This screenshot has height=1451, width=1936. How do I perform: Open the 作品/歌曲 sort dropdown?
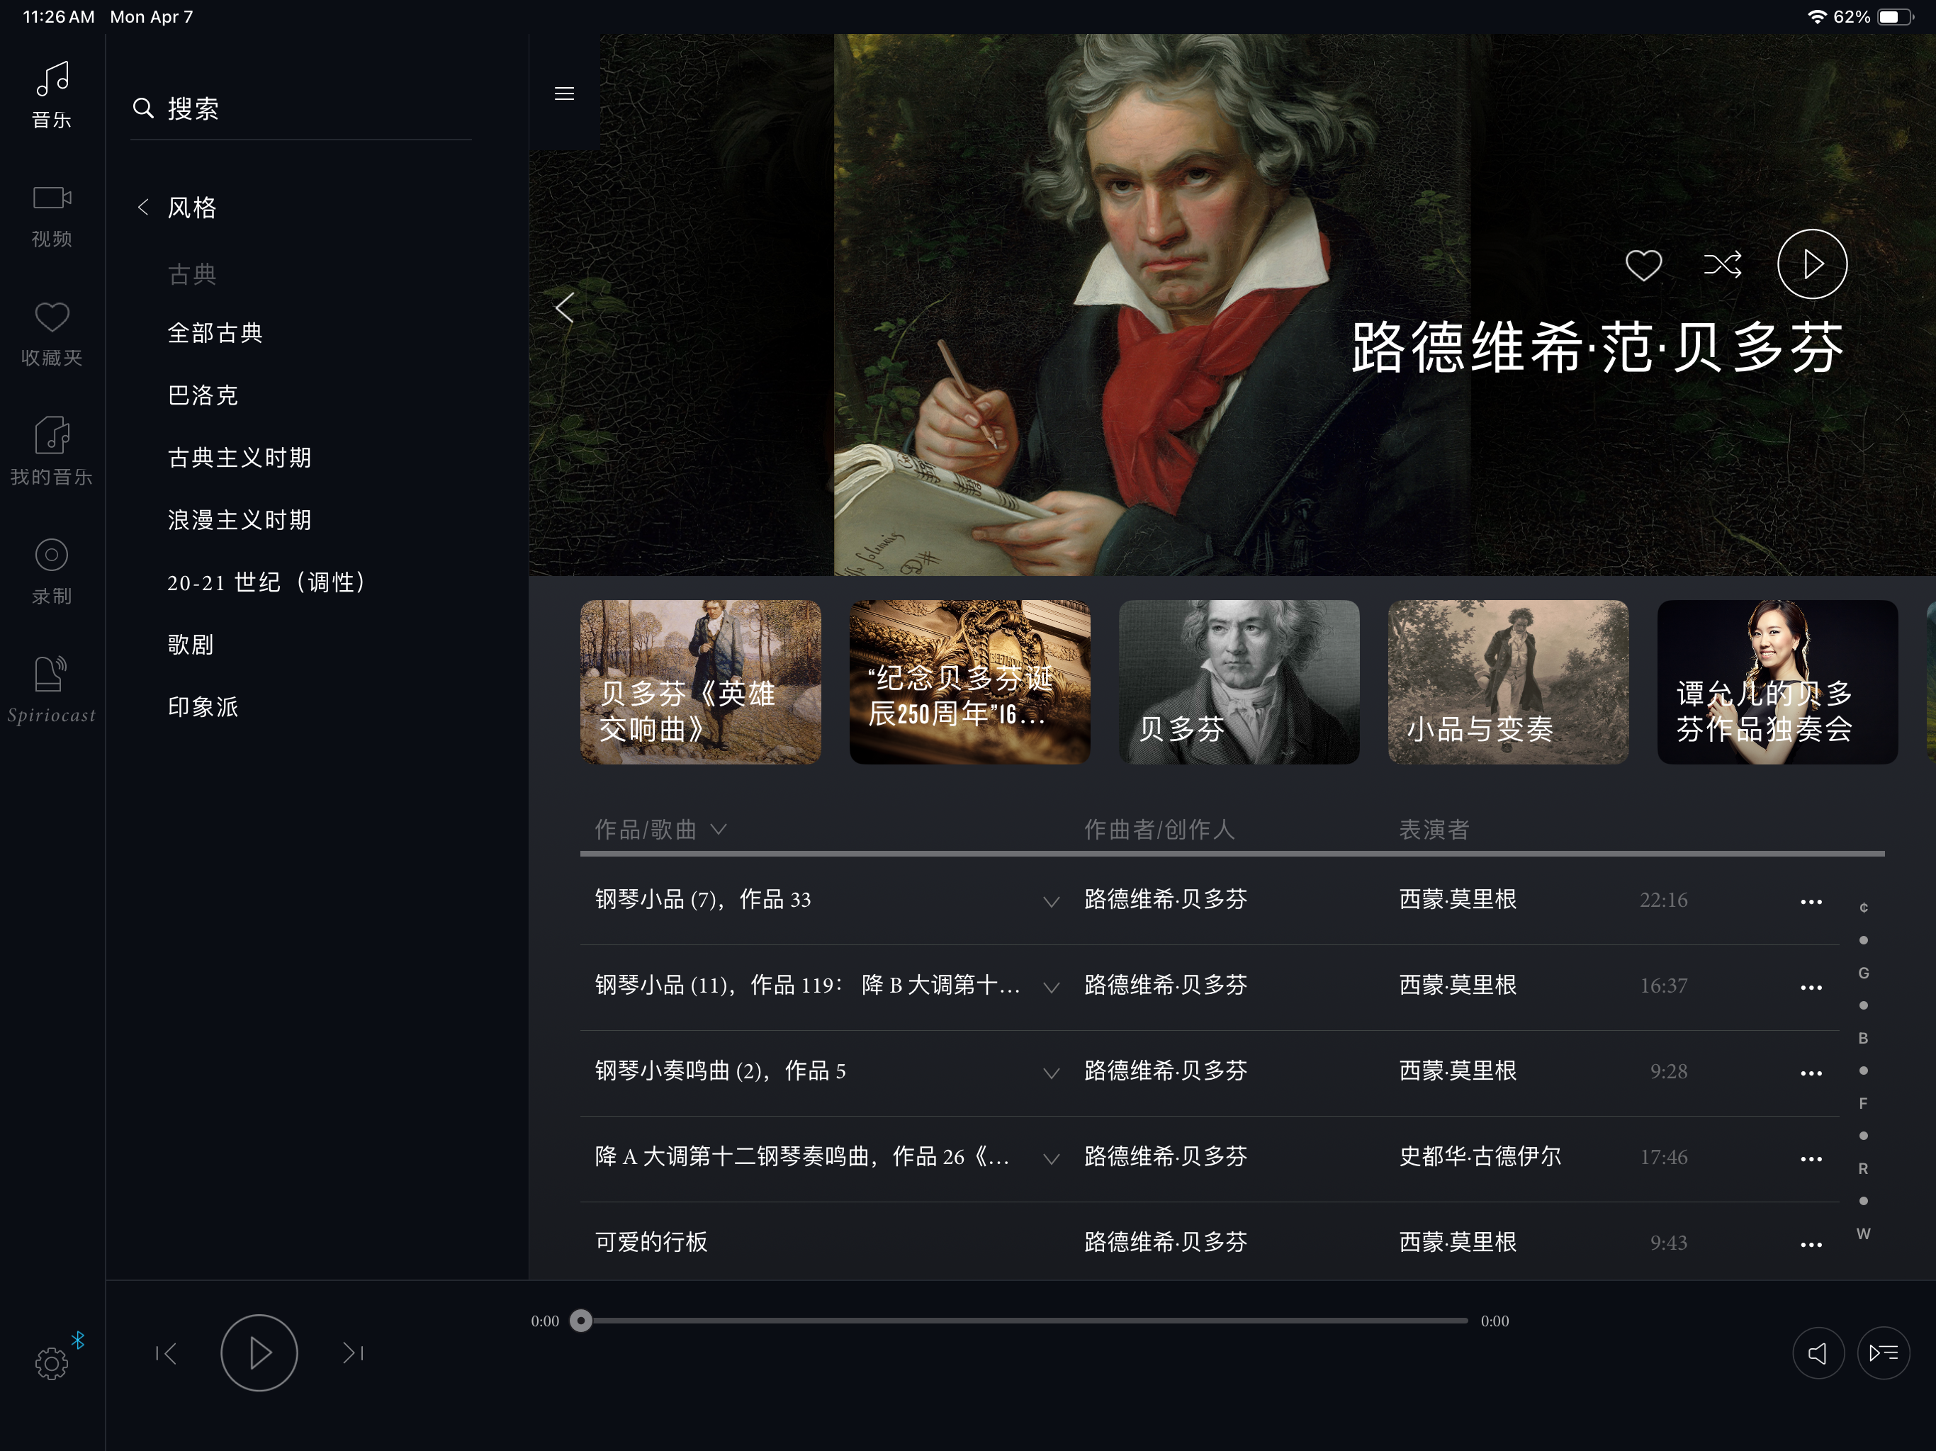click(662, 829)
